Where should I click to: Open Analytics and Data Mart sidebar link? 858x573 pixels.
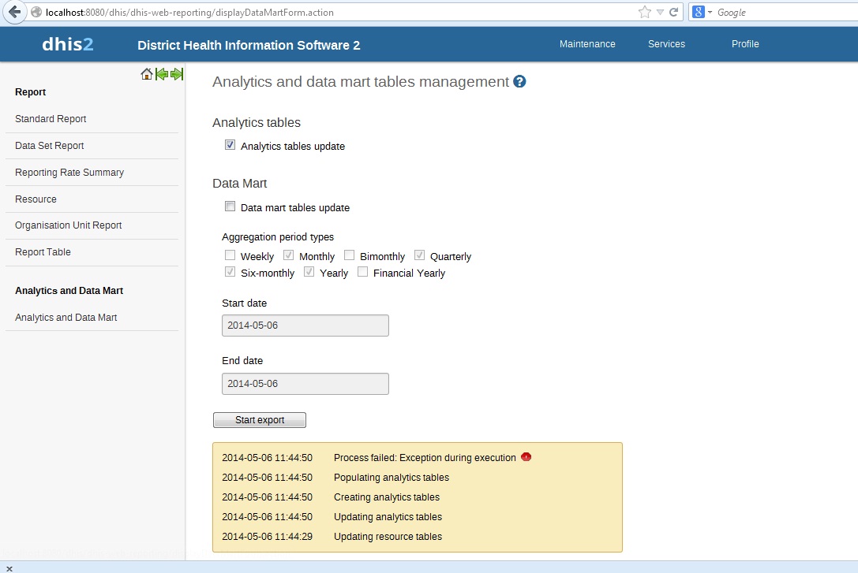66,318
